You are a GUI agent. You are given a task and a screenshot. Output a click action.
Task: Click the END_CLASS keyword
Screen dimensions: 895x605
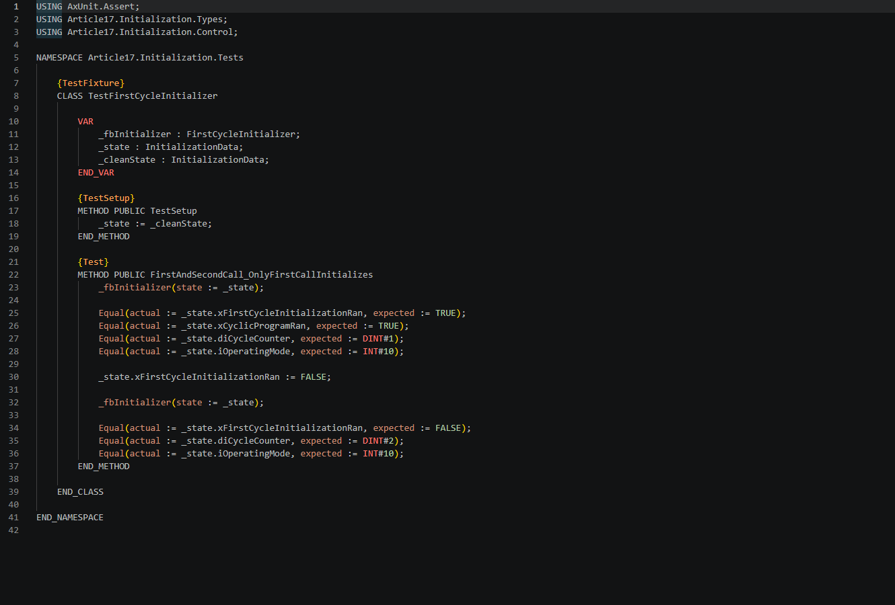point(80,492)
